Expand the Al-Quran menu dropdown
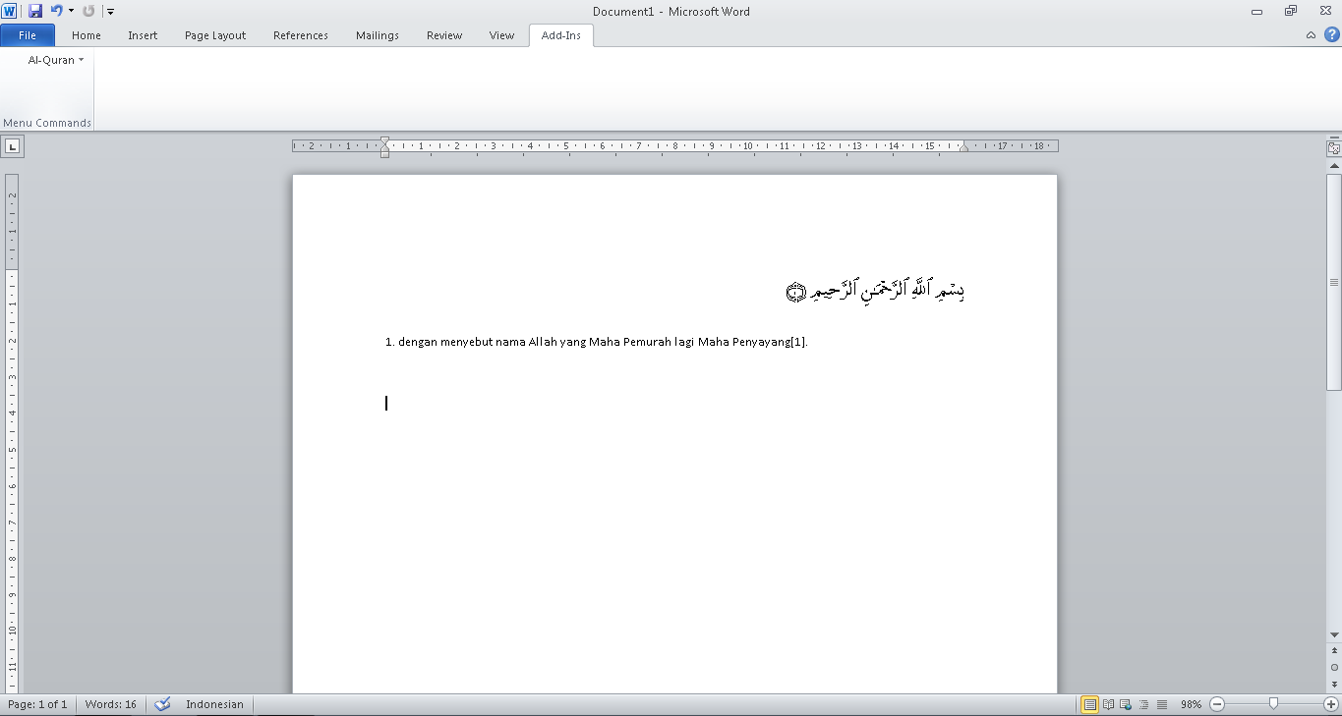This screenshot has width=1342, height=716. pyautogui.click(x=55, y=60)
